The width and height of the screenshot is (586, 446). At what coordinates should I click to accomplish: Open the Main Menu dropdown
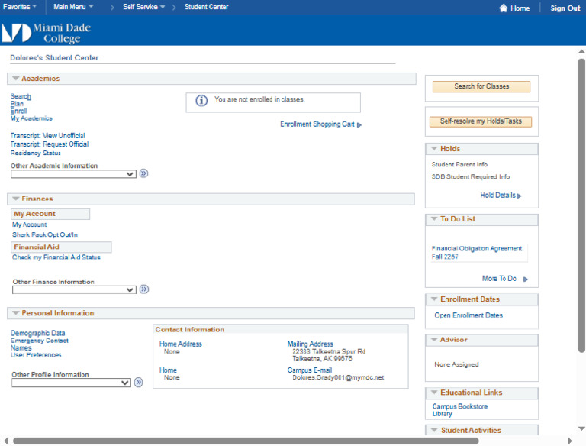coord(73,7)
